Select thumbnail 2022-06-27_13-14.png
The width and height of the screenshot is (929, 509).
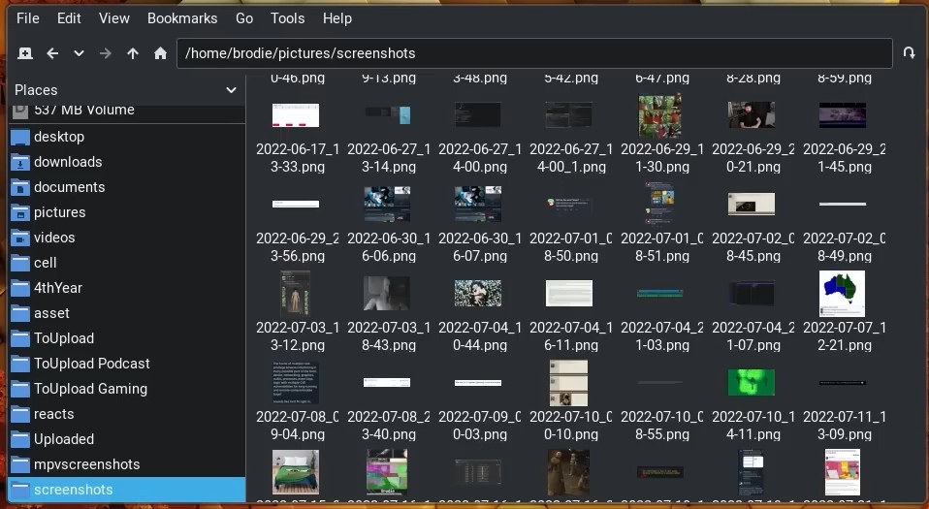(388, 115)
